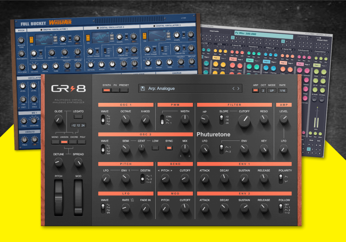
Task: Select the UNISON voice mode button
Action: point(65,142)
